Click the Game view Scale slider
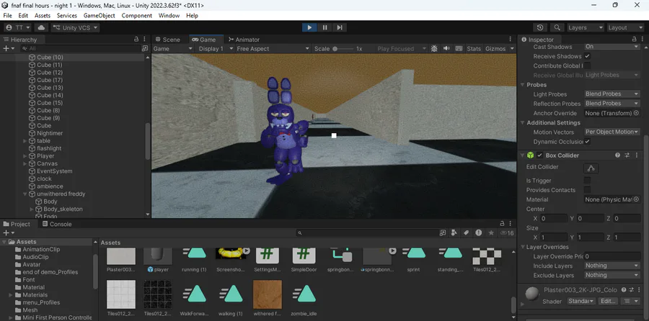Screen dimensions: 649x321 [x=343, y=49]
